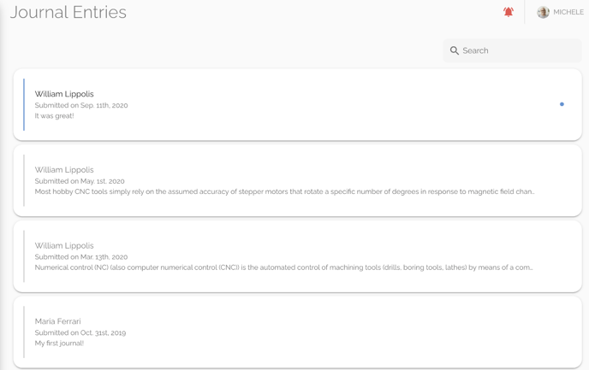
Task: Click the "Most hobby CNC tools" preview text
Action: coord(284,191)
